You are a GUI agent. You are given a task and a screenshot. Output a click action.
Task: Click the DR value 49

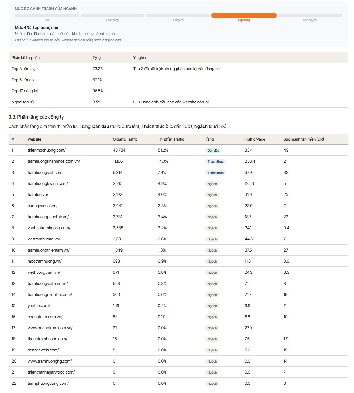click(x=286, y=150)
